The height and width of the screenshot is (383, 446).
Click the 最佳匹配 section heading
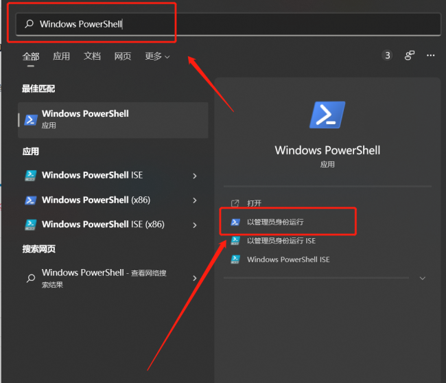(38, 89)
